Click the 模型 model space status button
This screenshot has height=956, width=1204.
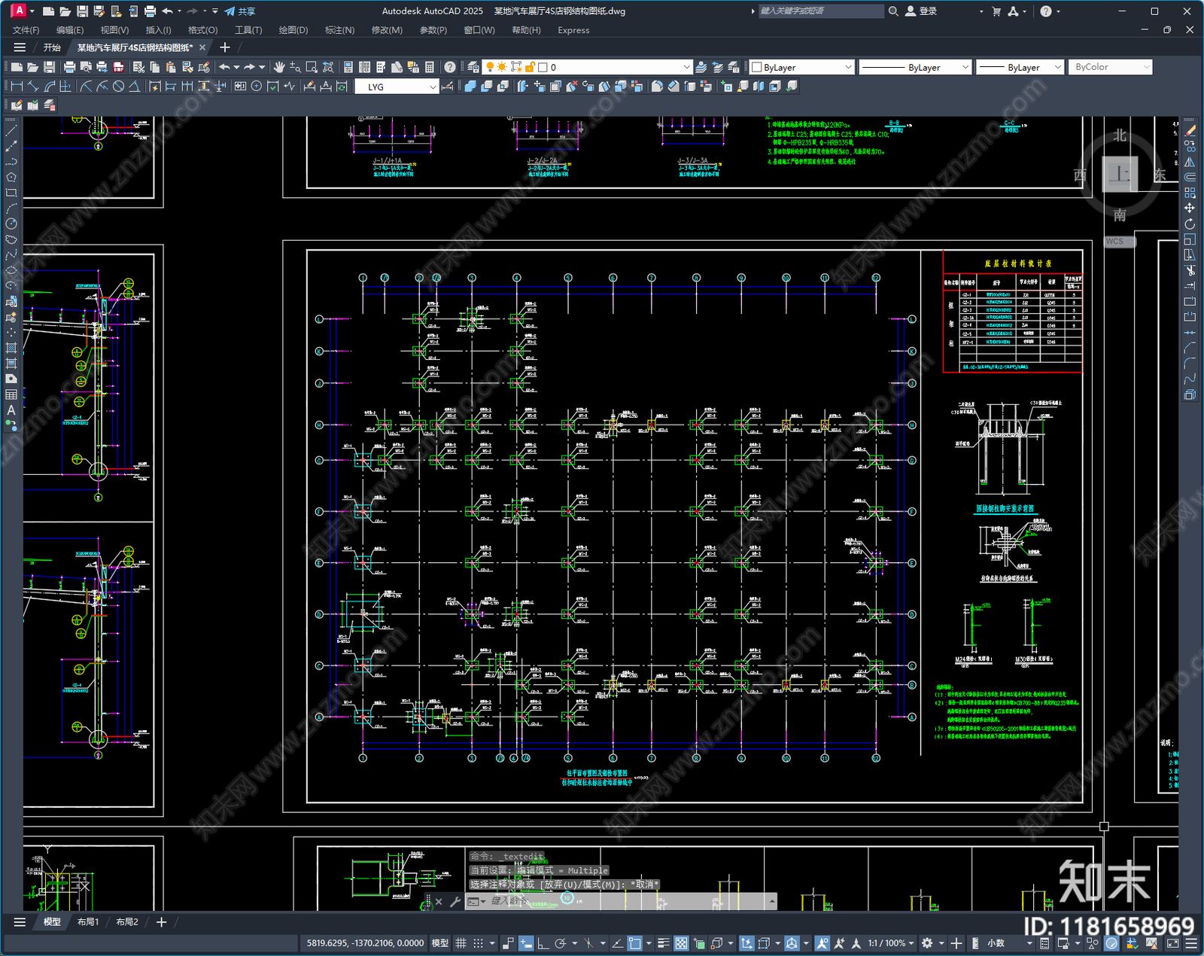(x=439, y=943)
